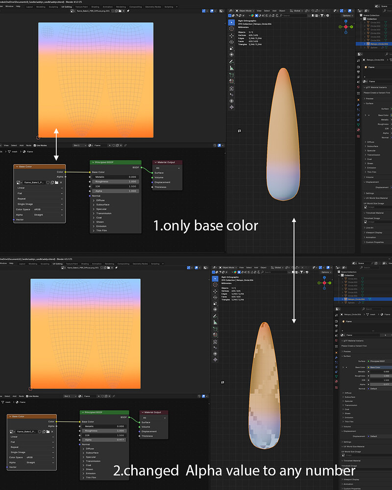Toggle gizmos in upper image editor header
Viewport: 392px width, 490px height.
point(204,11)
